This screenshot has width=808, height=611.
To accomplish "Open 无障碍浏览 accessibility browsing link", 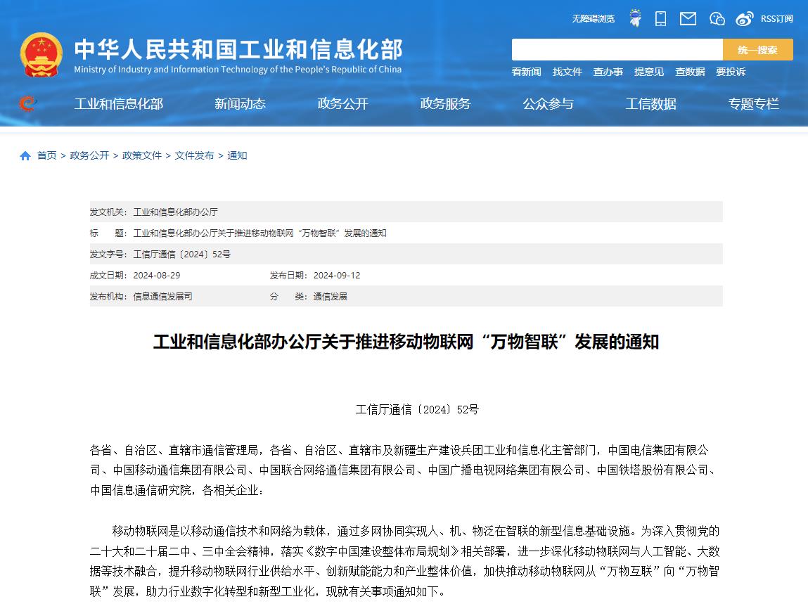I will [x=593, y=19].
